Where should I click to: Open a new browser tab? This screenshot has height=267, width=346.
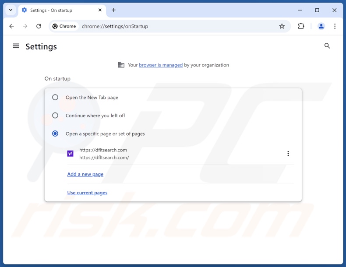click(x=113, y=10)
